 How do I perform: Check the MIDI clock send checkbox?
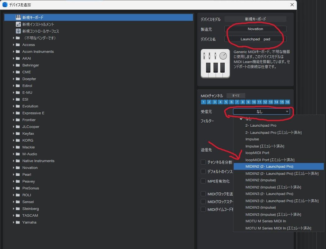click(203, 194)
